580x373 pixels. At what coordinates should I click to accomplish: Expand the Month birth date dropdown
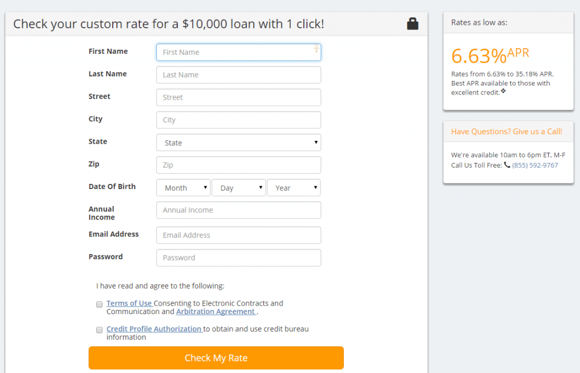coord(184,187)
